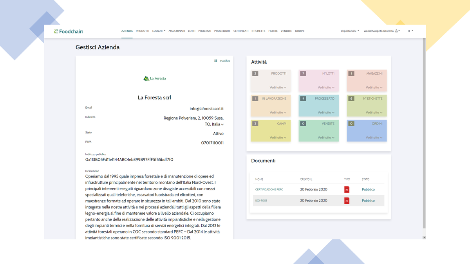Click Pubblico status of CERTIFICAZIONE PEFC

coord(368,189)
